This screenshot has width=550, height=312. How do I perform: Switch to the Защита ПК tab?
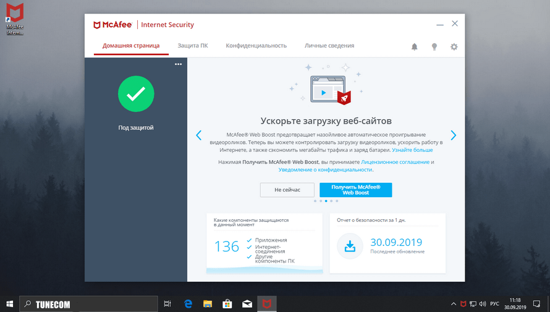pos(193,46)
